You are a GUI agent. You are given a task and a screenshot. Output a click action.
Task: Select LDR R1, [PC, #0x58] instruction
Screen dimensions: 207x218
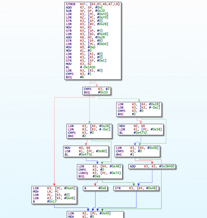click(x=140, y=130)
